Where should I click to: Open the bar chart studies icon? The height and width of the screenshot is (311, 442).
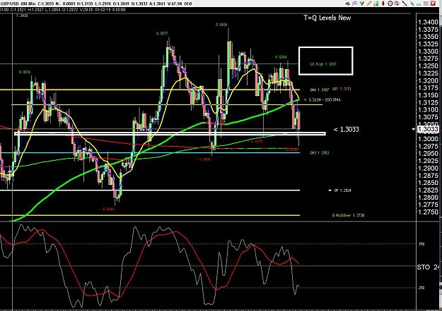[x=376, y=4]
